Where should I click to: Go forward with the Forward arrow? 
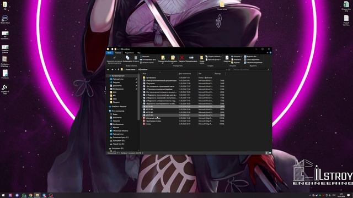coord(112,70)
